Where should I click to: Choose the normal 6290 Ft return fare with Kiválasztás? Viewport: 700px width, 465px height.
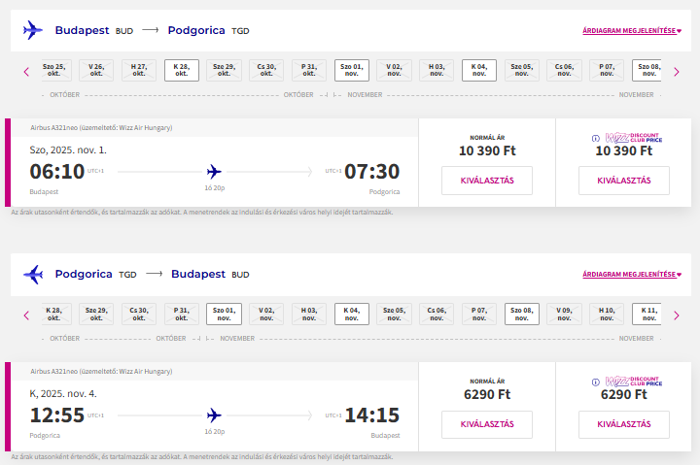(486, 424)
